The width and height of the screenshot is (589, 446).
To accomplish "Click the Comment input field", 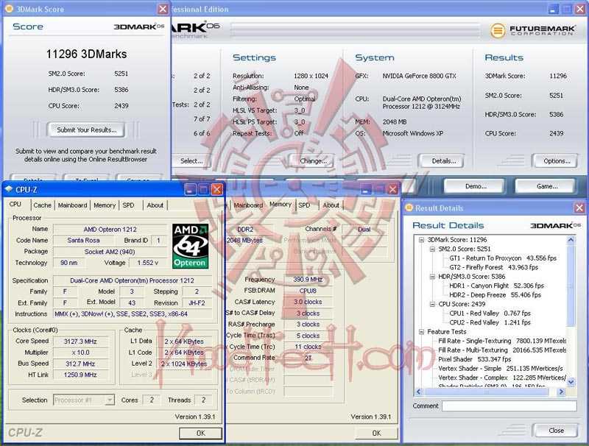I will (509, 406).
